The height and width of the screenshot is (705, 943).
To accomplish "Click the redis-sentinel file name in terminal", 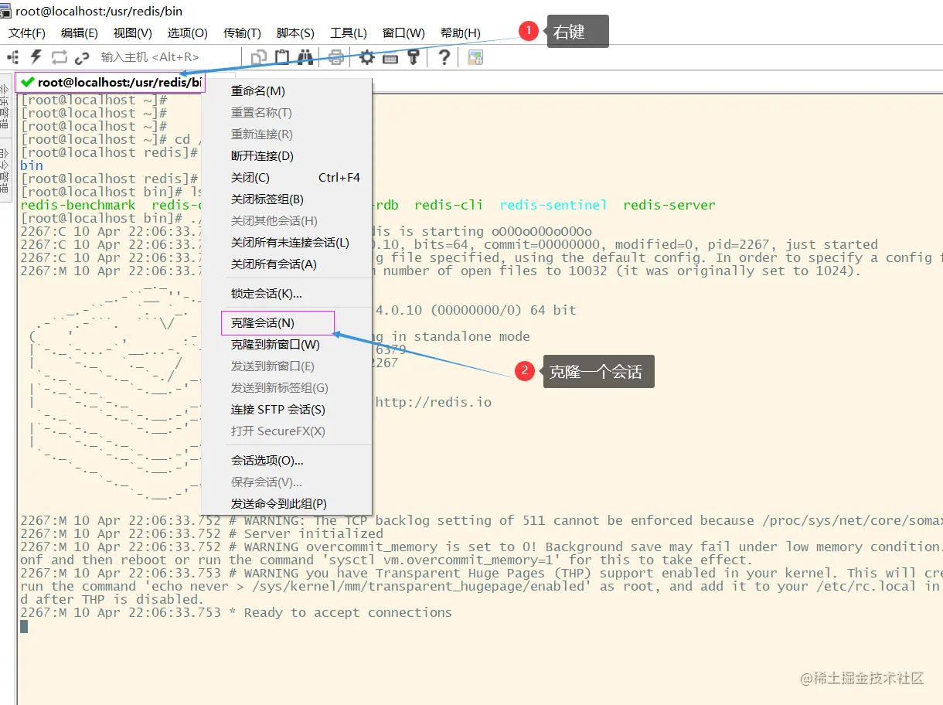I will pos(553,205).
